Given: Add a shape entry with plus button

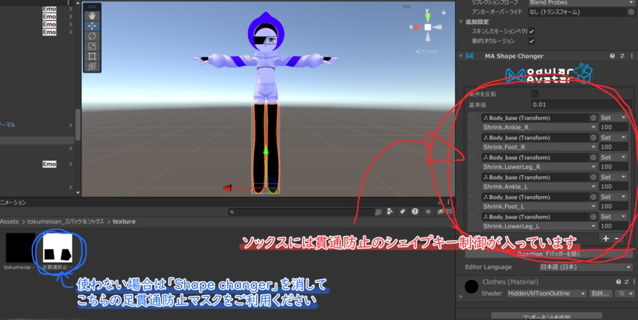Looking at the screenshot, I should [606, 239].
